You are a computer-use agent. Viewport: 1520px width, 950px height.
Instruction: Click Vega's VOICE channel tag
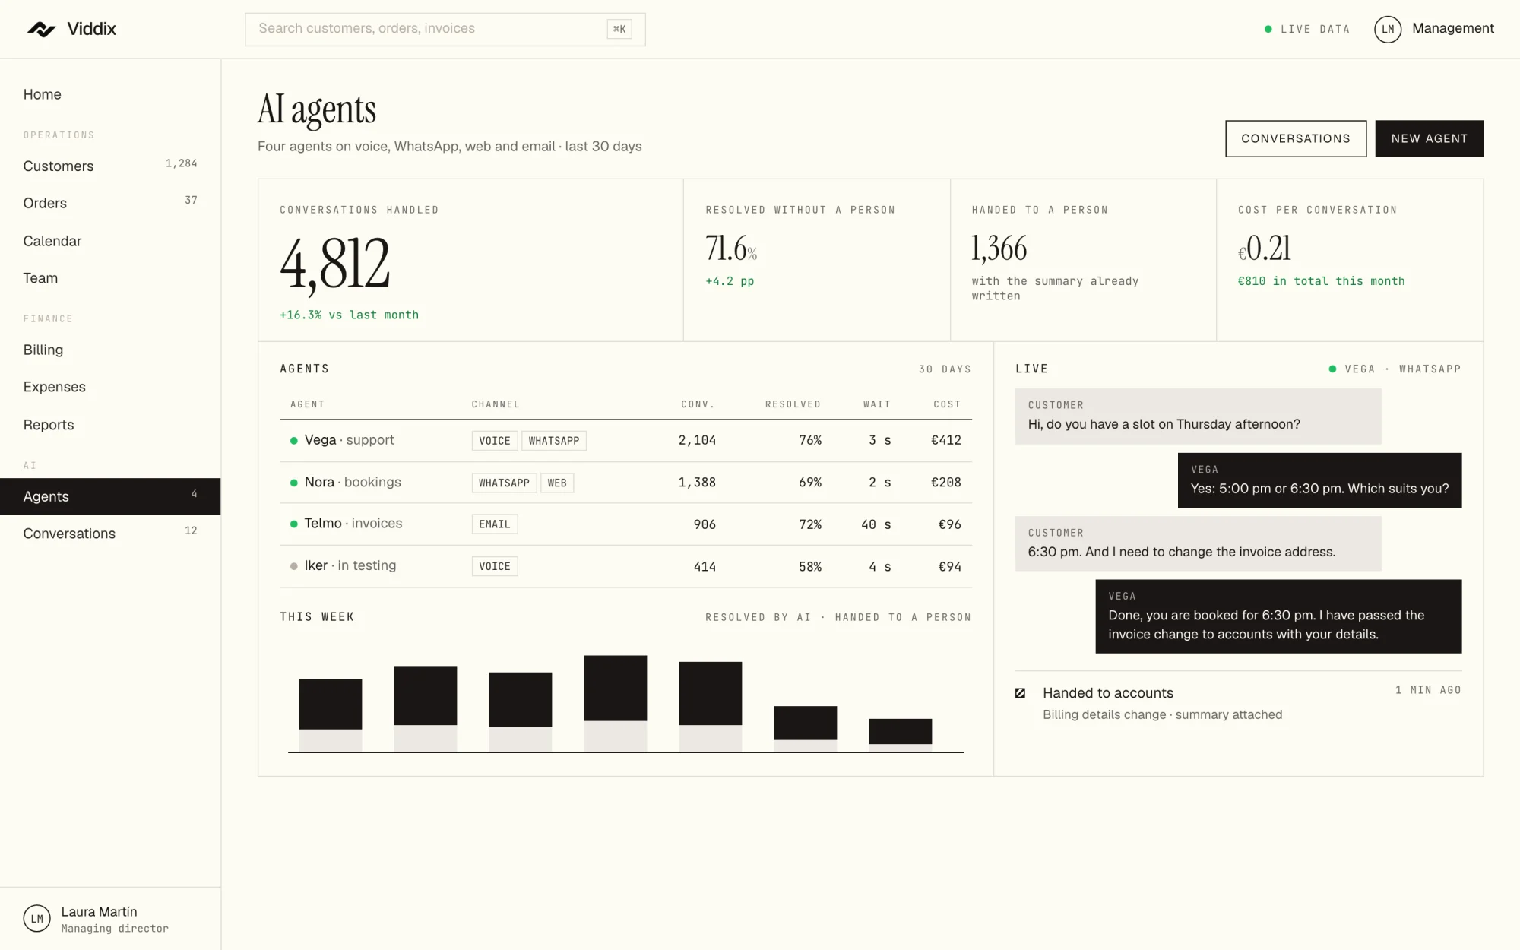click(x=495, y=441)
